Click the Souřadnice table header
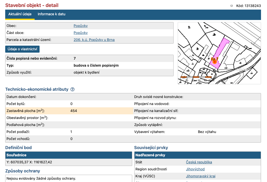The image size is (267, 182). tap(69, 155)
